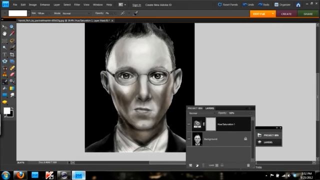The width and height of the screenshot is (320, 180).
Task: Create a new layer in Layers panel
Action: [190, 165]
